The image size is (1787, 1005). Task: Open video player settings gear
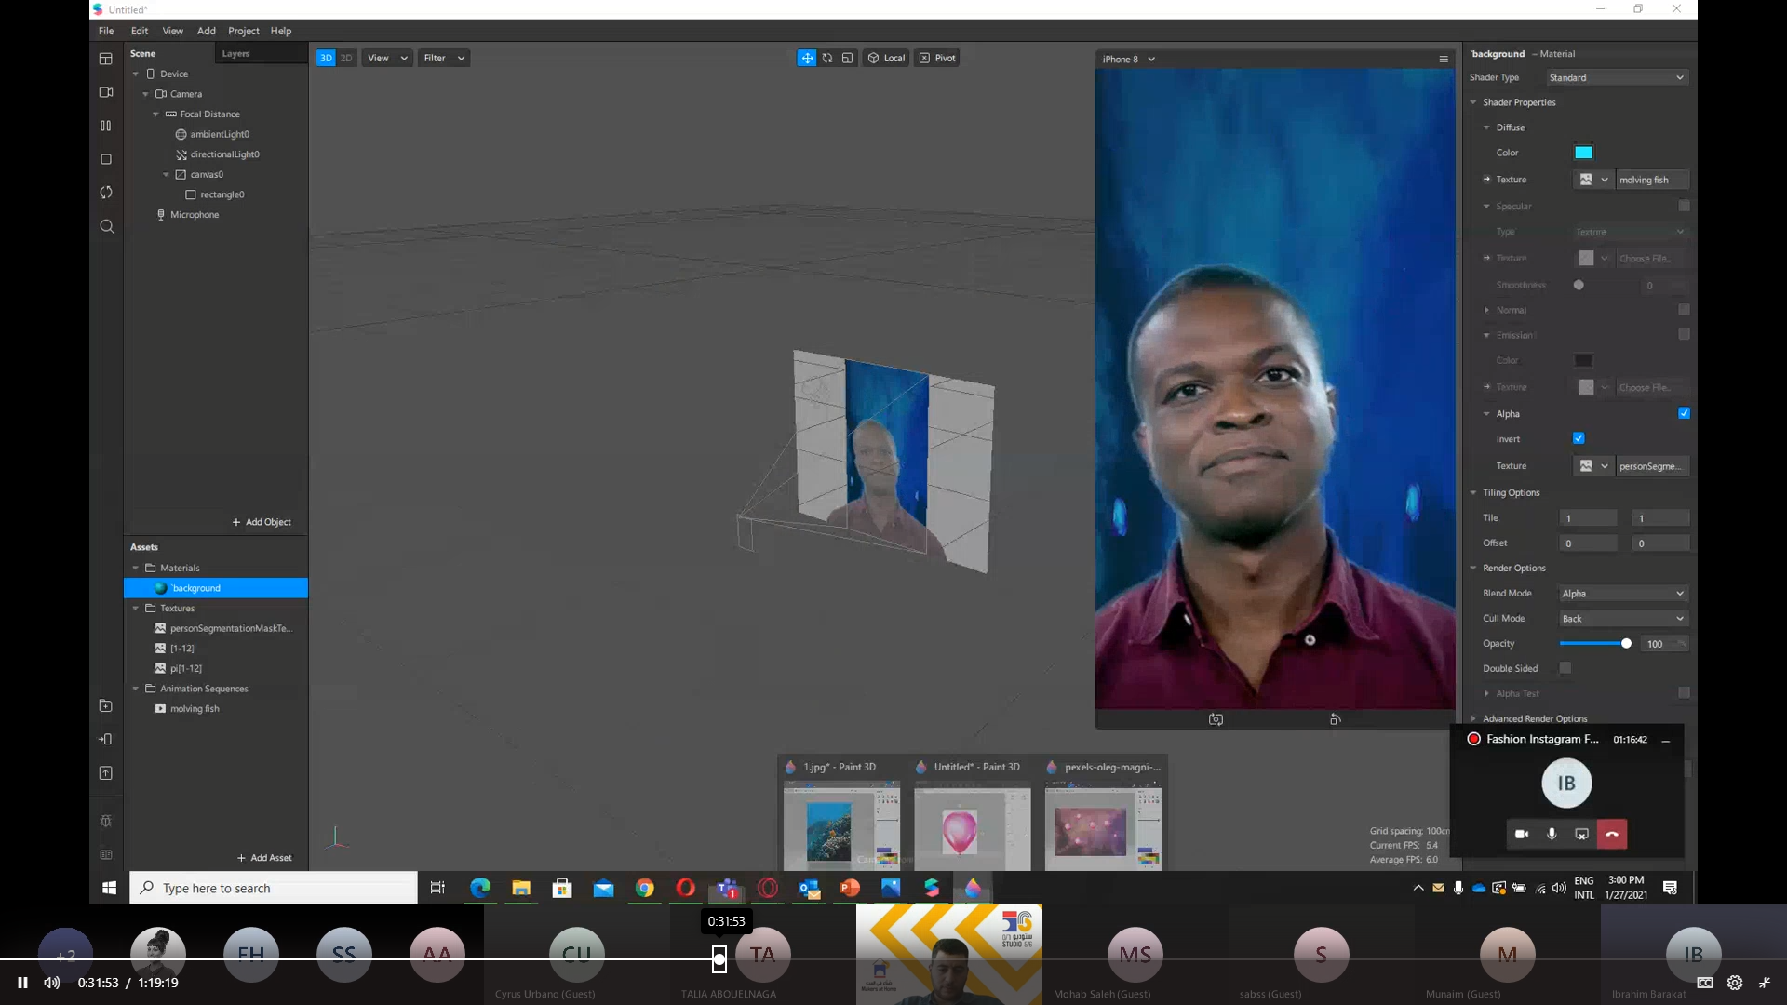pos(1735,983)
